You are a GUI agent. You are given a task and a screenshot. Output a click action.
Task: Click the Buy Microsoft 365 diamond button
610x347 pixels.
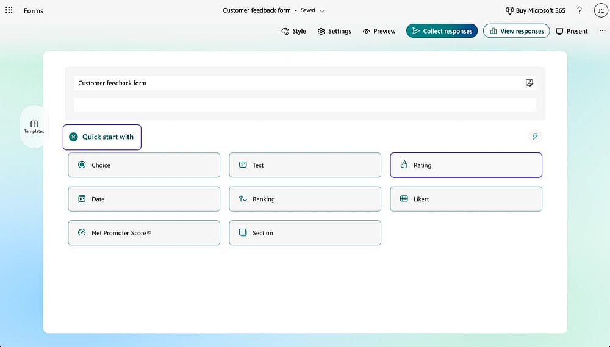click(x=536, y=10)
